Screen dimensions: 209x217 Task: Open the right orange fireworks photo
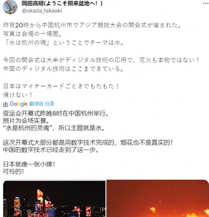coord(157,198)
